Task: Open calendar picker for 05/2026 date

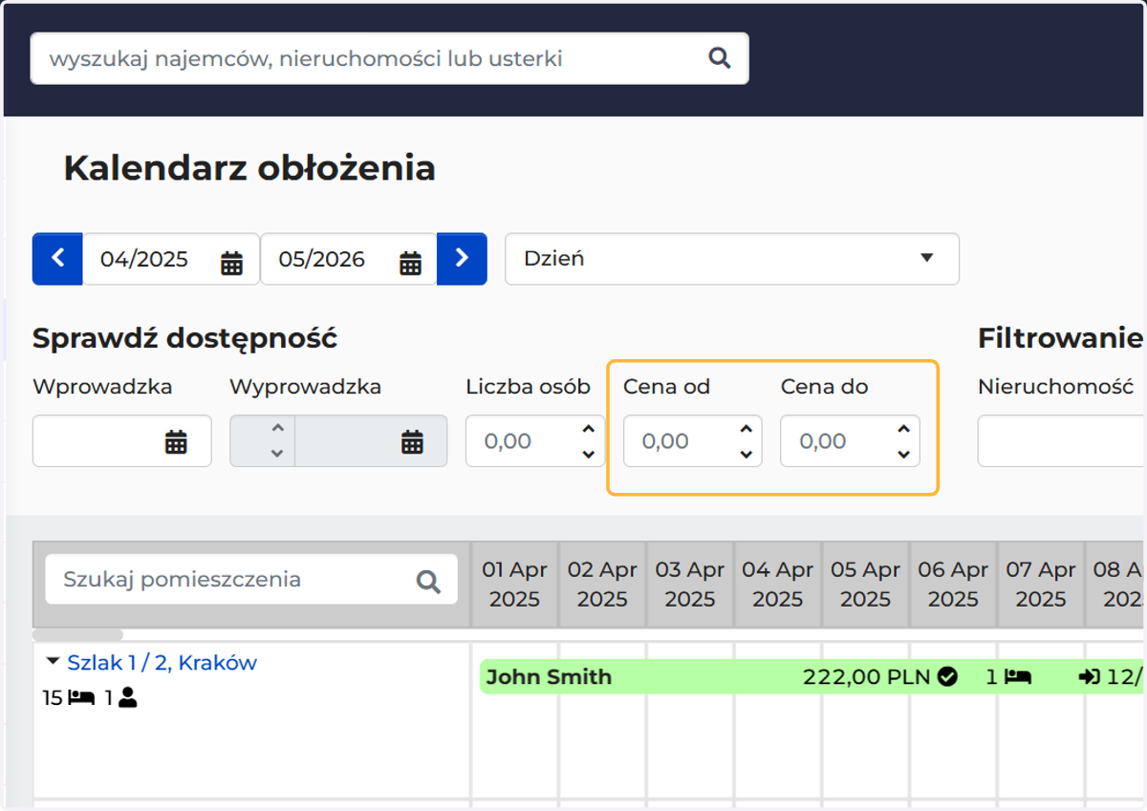Action: tap(410, 263)
